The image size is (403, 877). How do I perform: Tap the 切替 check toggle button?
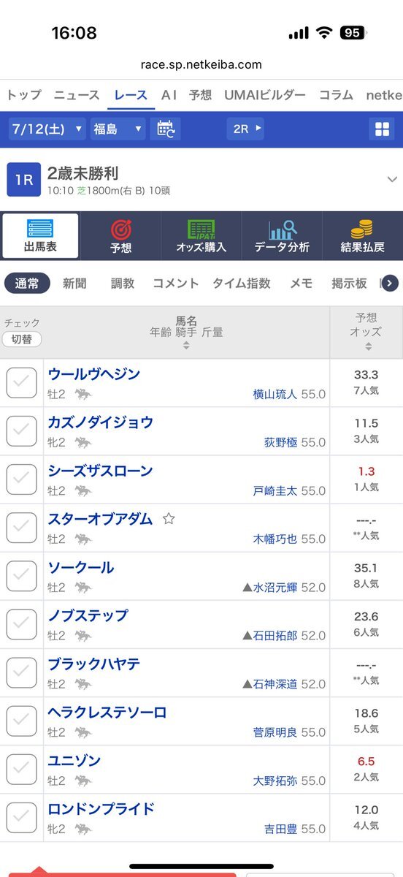[x=22, y=339]
